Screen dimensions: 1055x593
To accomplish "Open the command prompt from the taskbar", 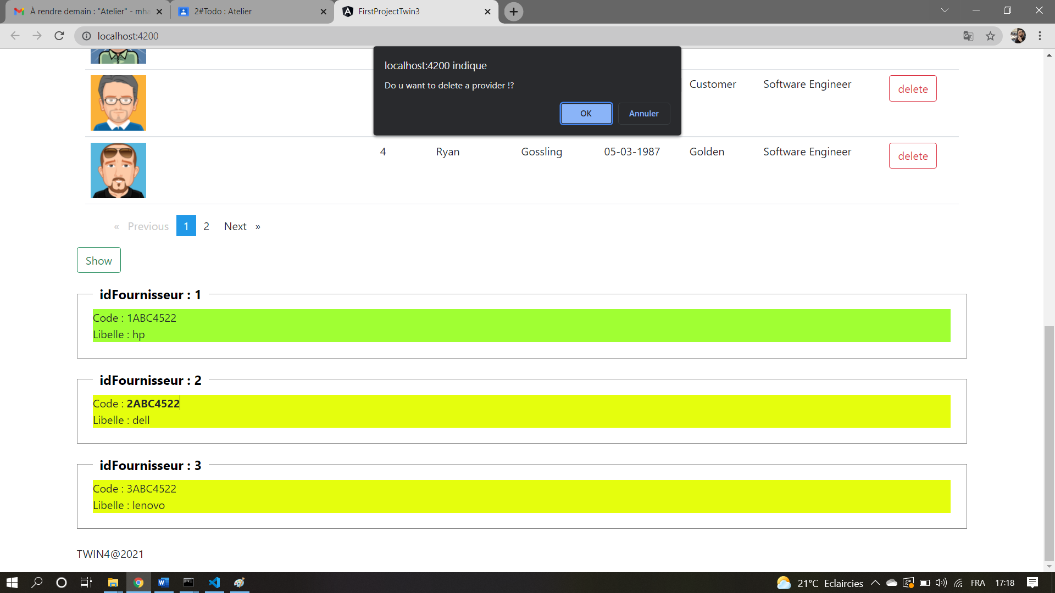I will click(x=189, y=583).
